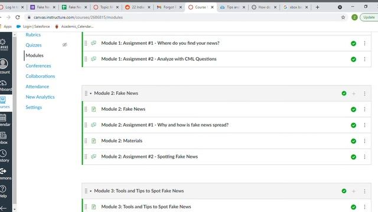Toggle publish status of Module 3: Tools and Tips page
378x212 pixels.
pyautogui.click(x=353, y=207)
